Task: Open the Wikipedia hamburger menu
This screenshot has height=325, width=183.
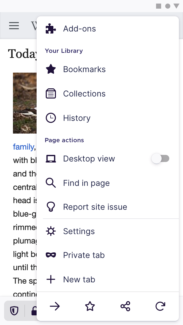Action: point(14,26)
